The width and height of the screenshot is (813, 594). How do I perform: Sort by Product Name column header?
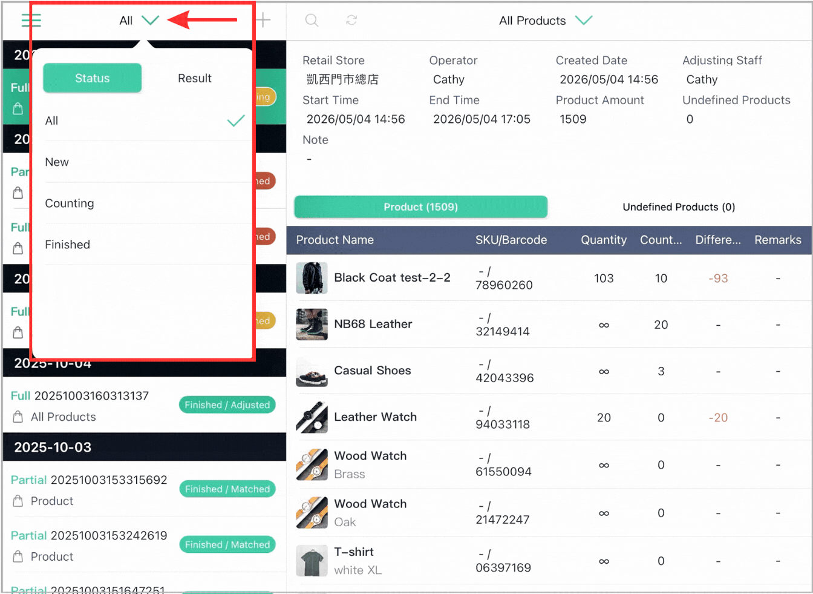tap(335, 240)
